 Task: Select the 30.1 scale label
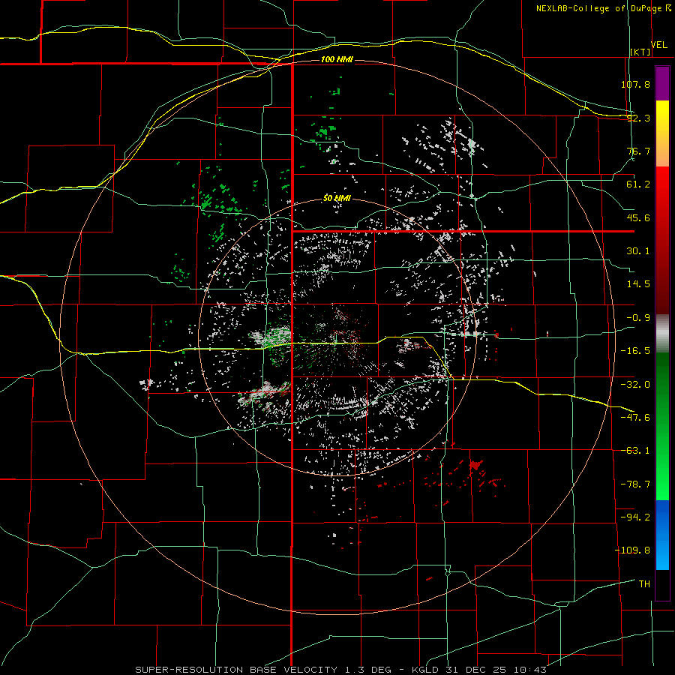click(x=638, y=251)
